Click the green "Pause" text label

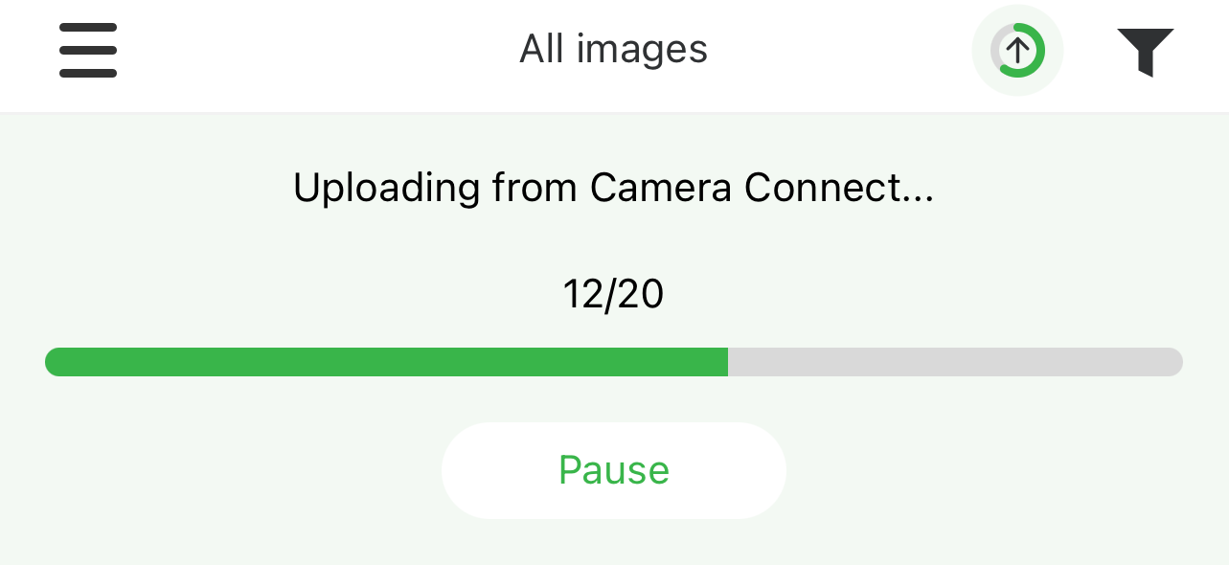(x=613, y=470)
